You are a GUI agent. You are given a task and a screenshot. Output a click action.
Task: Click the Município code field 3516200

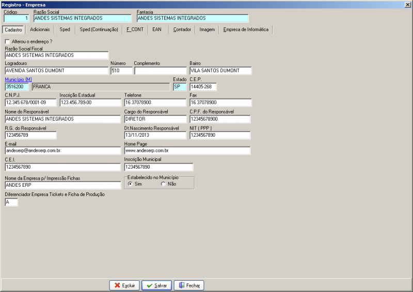[17, 87]
